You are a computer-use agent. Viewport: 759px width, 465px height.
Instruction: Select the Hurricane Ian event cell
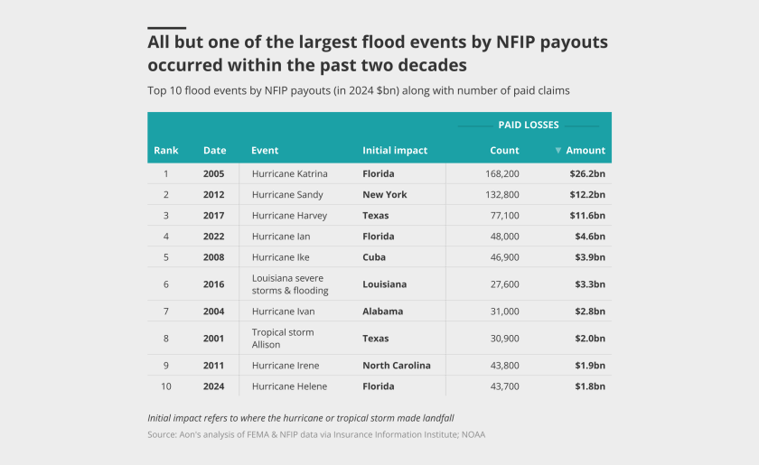[281, 237]
